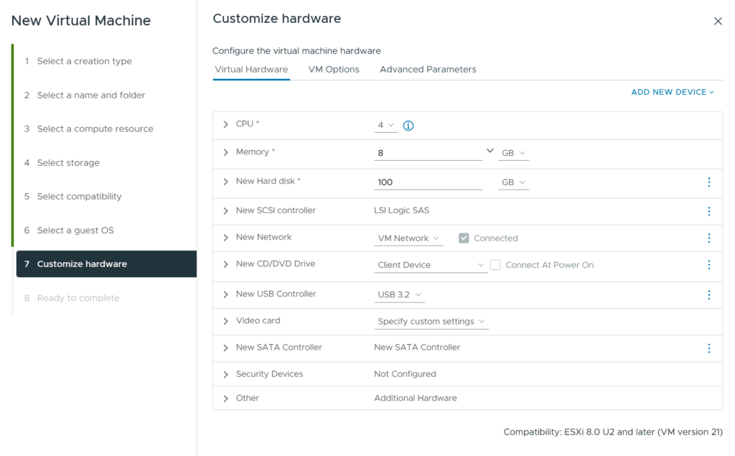The height and width of the screenshot is (456, 735).
Task: Open the New SATA Controller options menu
Action: tap(708, 348)
